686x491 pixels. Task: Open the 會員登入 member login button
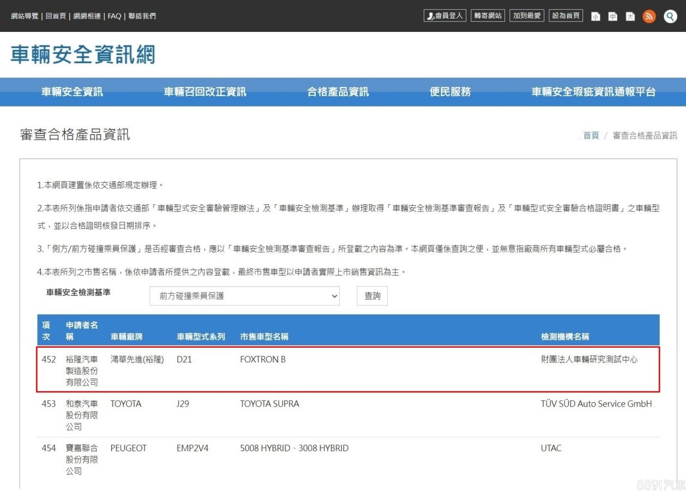point(445,16)
